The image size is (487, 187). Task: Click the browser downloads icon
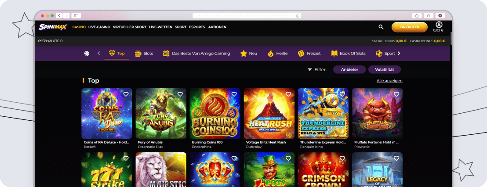[440, 15]
